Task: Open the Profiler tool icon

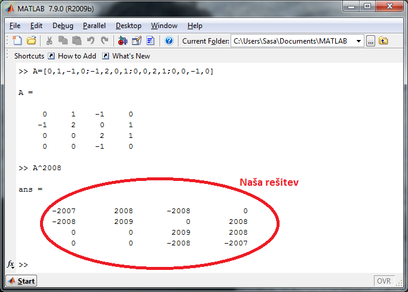Action: [150, 41]
